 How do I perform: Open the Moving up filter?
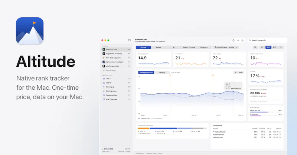coord(116,87)
